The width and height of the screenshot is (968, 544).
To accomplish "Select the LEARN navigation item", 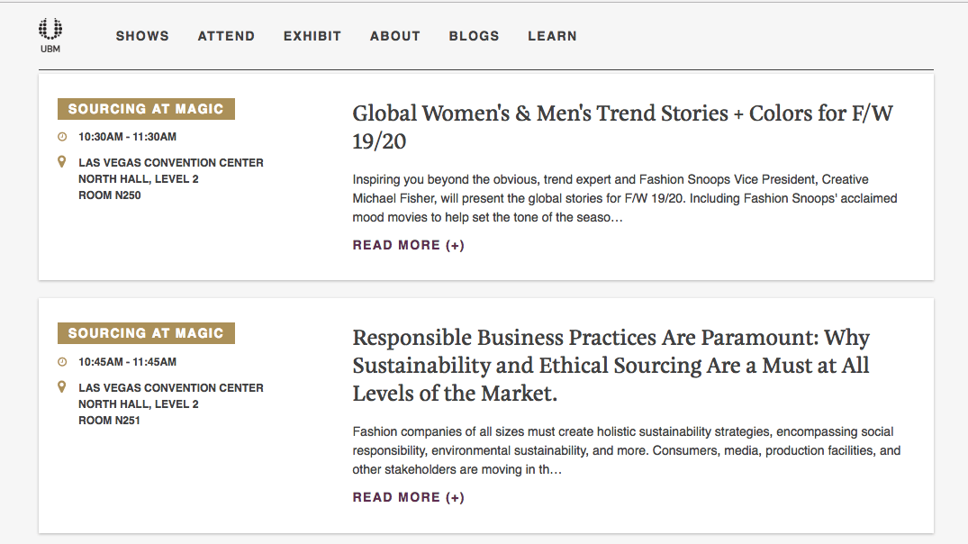I will (x=552, y=36).
